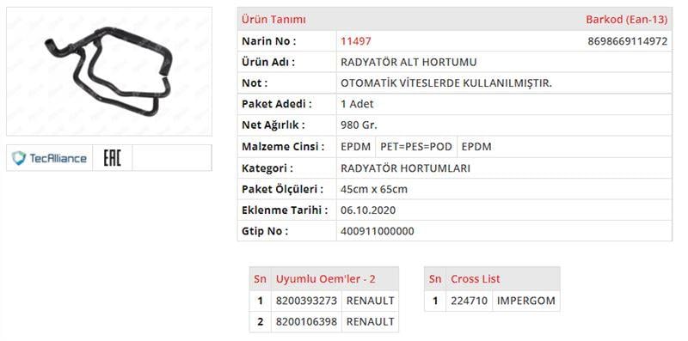Click the IMPERGOM brand cell
The image size is (688, 341).
526,301
